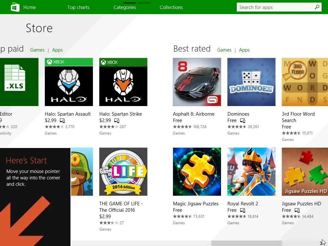Open Halo: Spartan Strike tile icon
This screenshot has width=328, height=246.
click(123, 82)
